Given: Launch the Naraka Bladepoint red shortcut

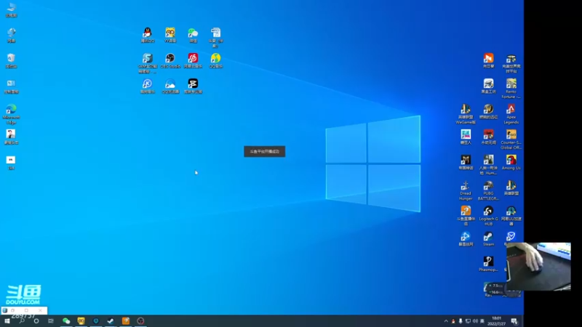Looking at the screenshot, I should pyautogui.click(x=488, y=137).
